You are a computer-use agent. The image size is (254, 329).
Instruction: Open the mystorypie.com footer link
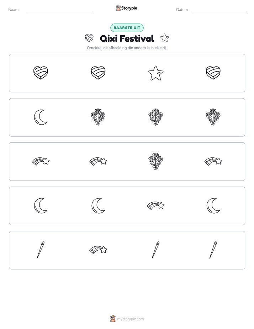(130, 319)
